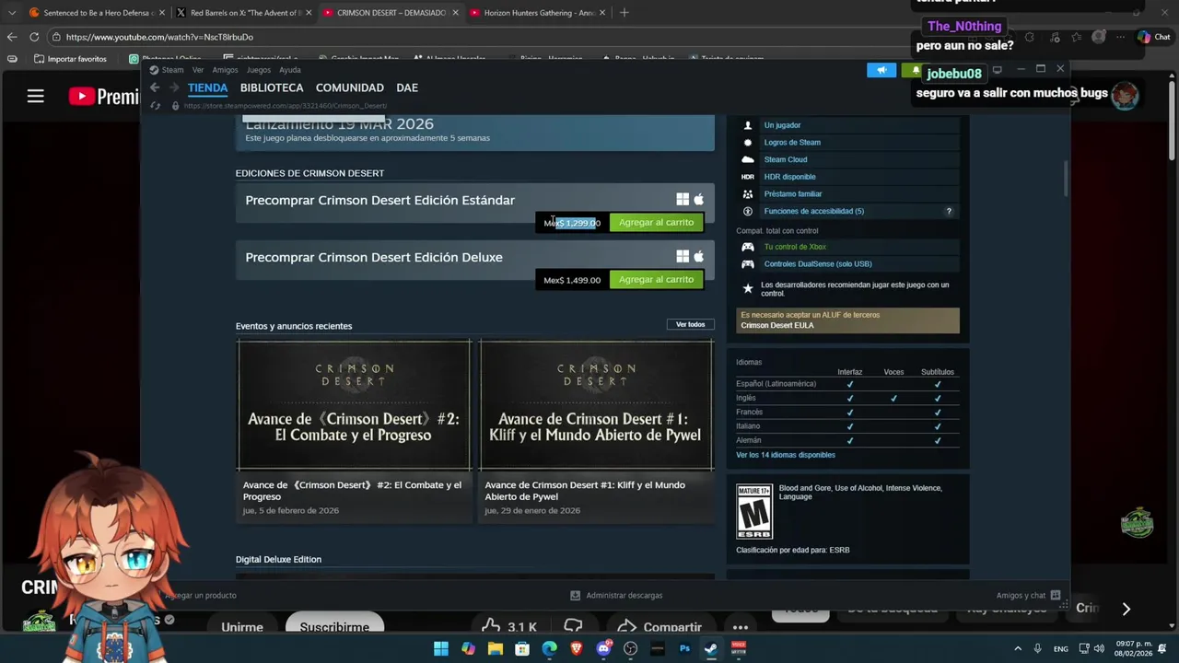
Task: Switch to 'Horizon Hunters Gathering' browser tab
Action: 537,13
